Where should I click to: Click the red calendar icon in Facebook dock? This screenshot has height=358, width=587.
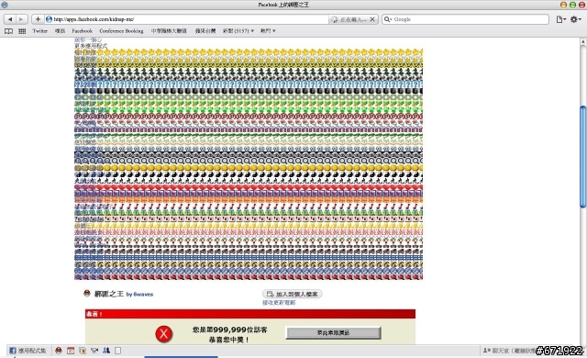tap(71, 351)
